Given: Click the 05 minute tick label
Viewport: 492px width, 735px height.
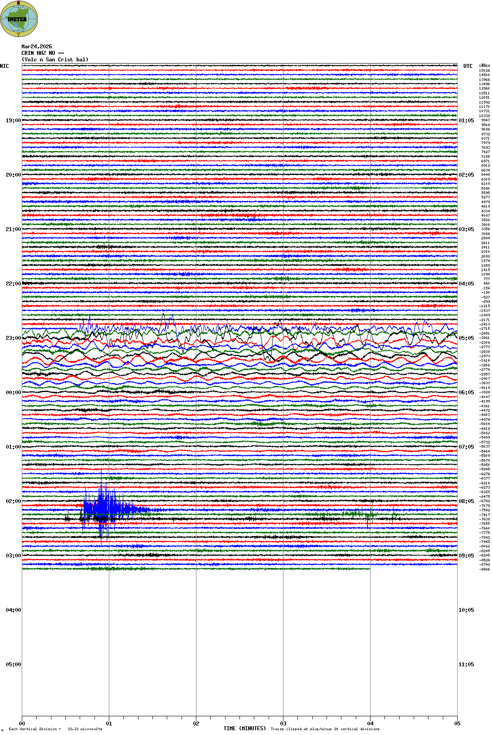Looking at the screenshot, I should pyautogui.click(x=457, y=724).
